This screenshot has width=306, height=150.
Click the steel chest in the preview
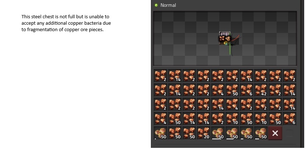tap(225, 38)
